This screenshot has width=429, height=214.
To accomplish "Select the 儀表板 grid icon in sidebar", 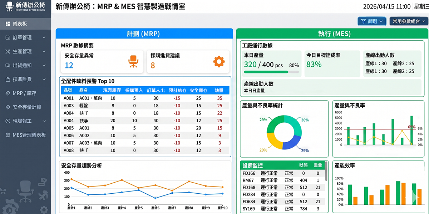I will (x=8, y=24).
